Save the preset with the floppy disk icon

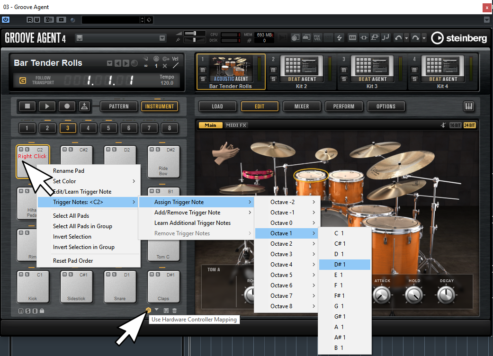pos(80,38)
